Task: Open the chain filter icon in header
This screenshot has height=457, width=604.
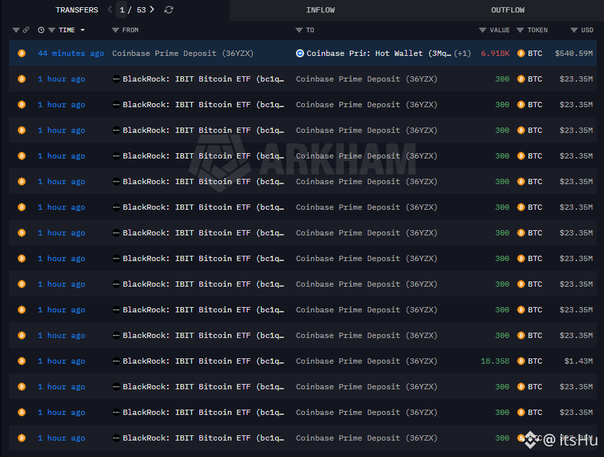Action: [x=16, y=30]
